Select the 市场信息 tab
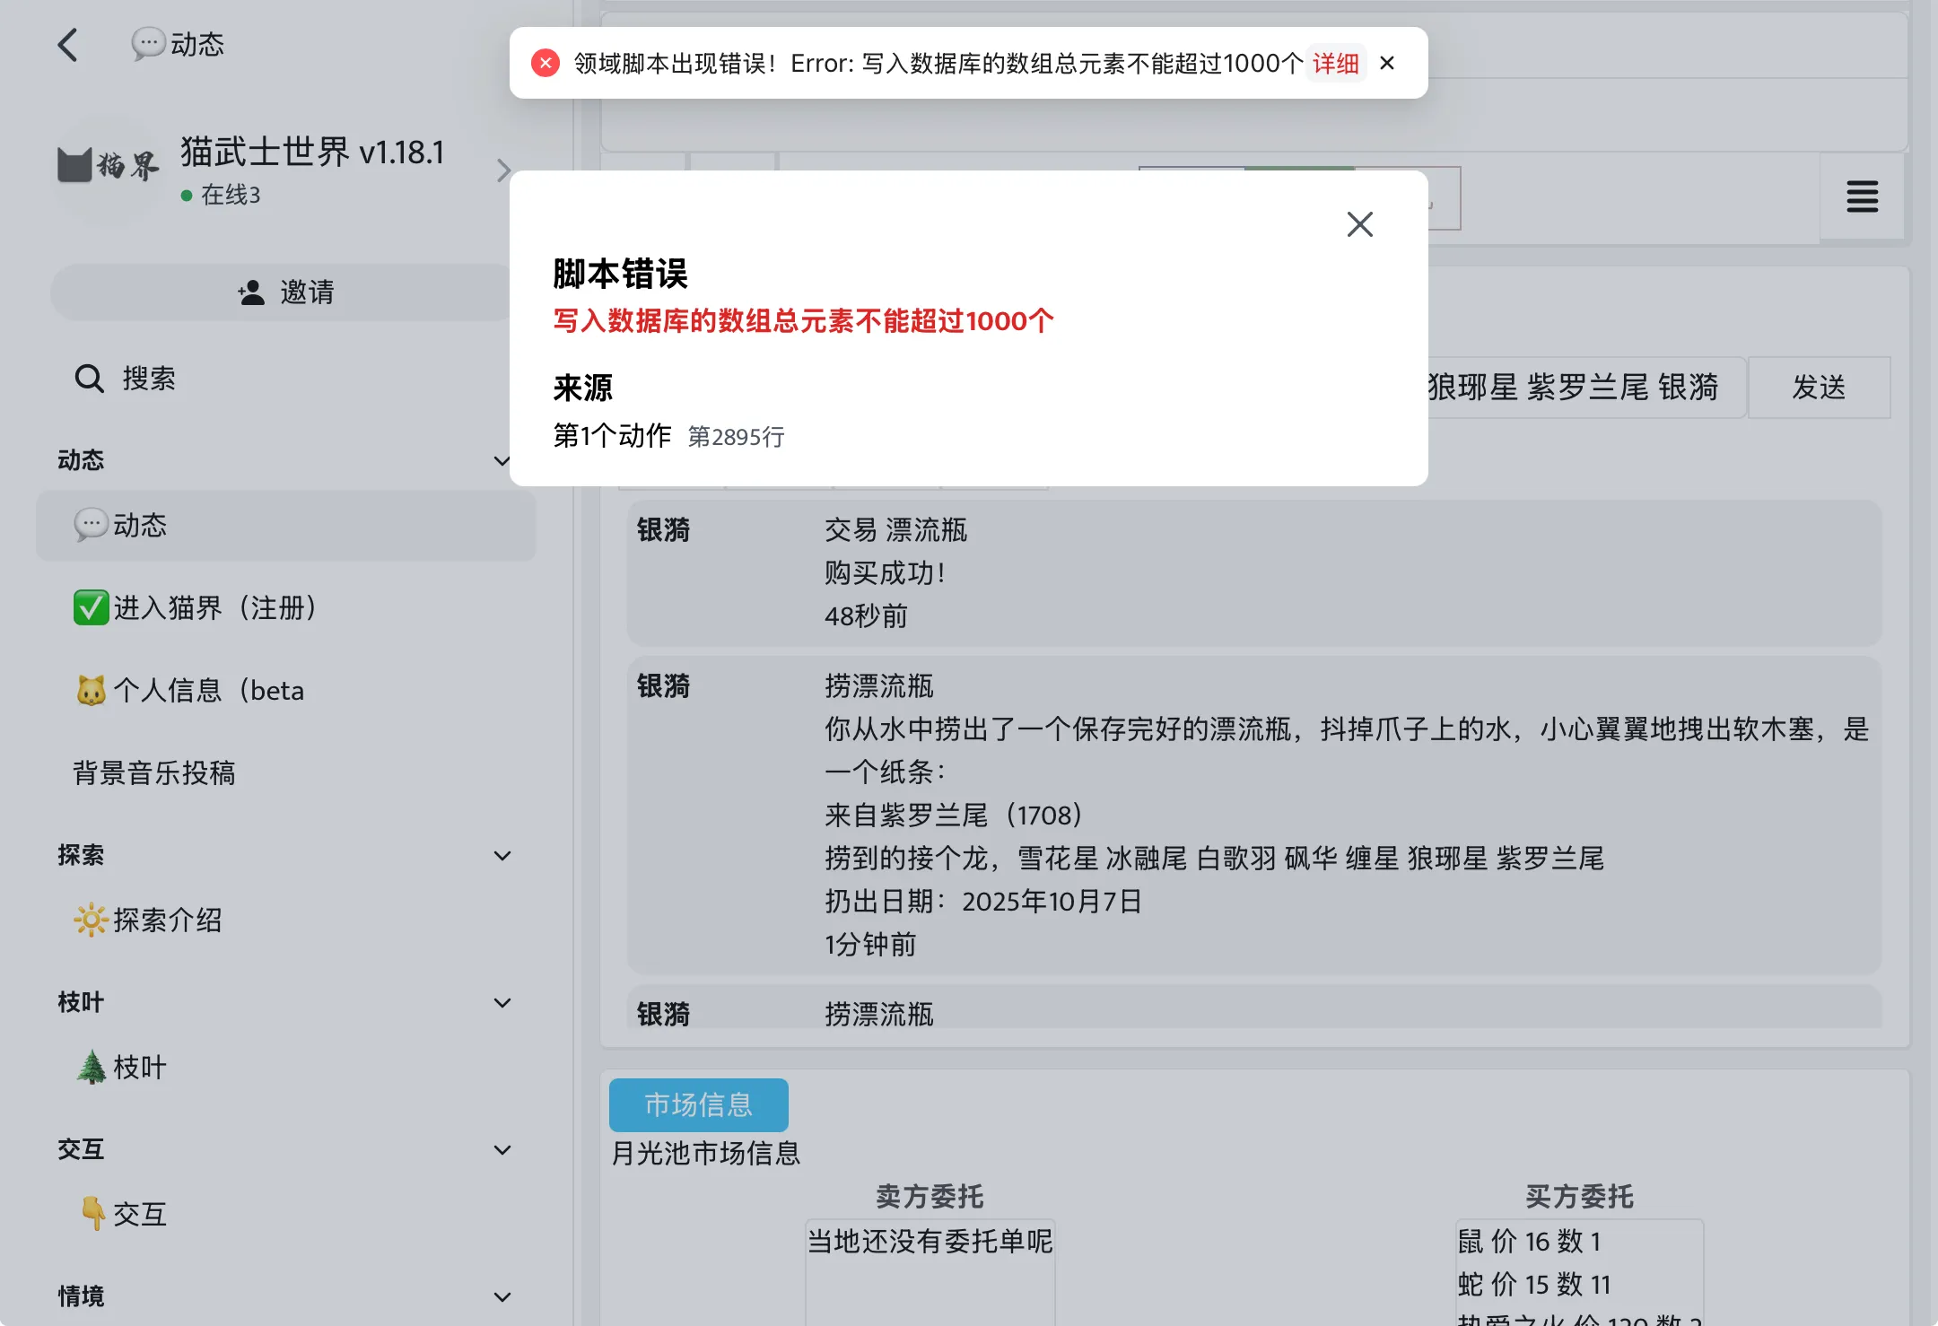 pos(698,1104)
